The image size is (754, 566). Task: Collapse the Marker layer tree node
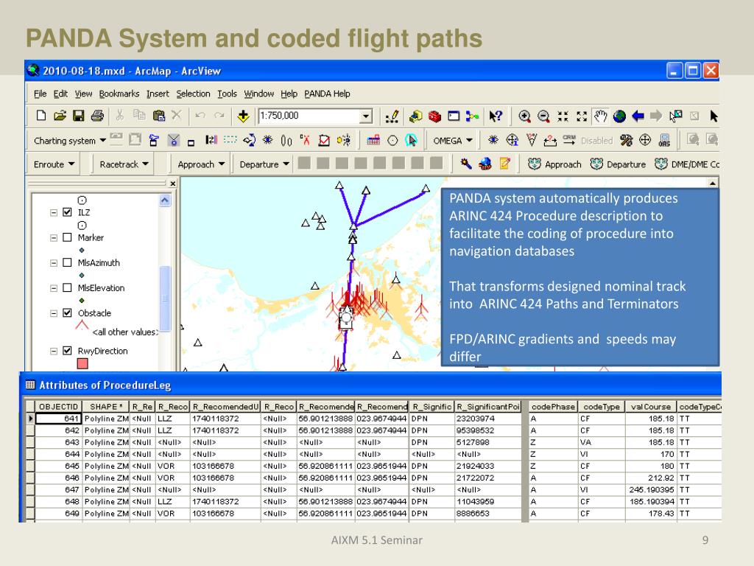click(x=54, y=238)
